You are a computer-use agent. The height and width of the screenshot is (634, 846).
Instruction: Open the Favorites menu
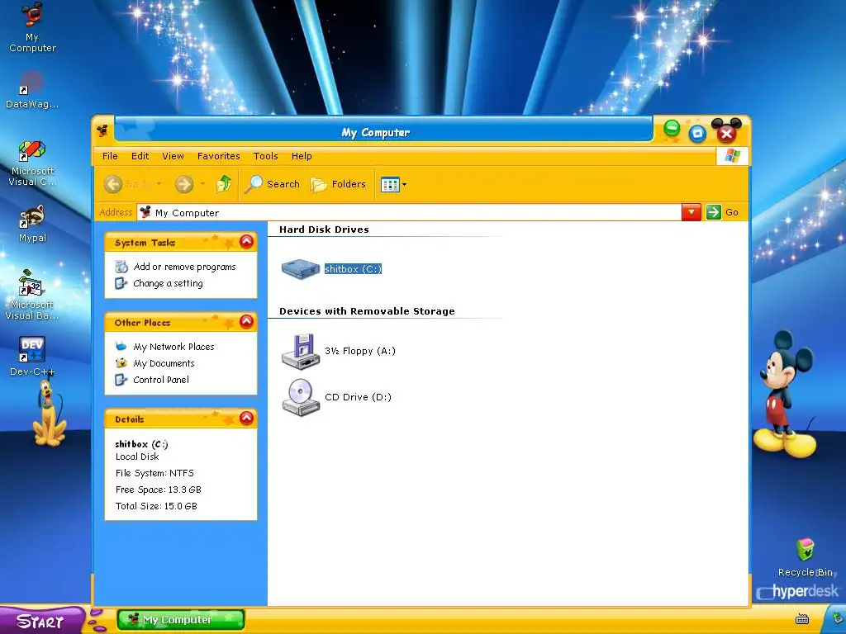click(x=218, y=156)
